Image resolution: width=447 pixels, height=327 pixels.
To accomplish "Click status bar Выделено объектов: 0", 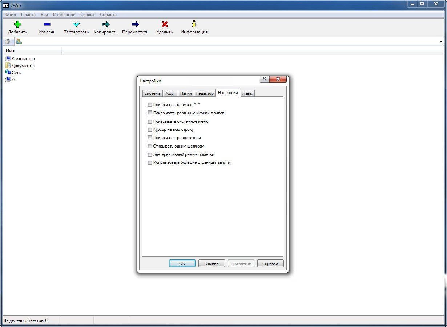I will [25, 320].
